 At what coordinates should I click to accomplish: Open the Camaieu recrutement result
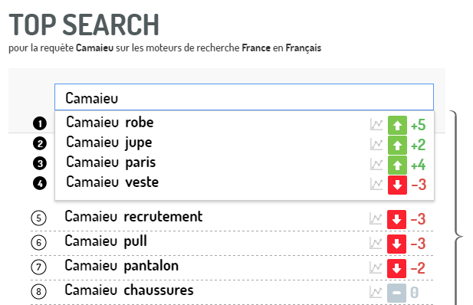pyautogui.click(x=133, y=216)
